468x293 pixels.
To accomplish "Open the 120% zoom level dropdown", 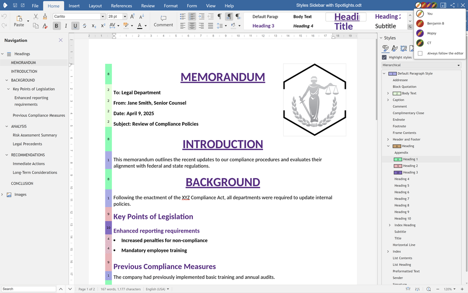I will pyautogui.click(x=454, y=289).
